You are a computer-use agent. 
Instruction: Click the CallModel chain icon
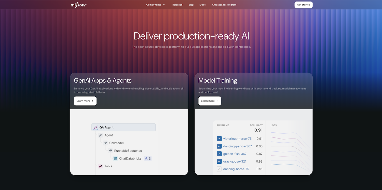105,143
